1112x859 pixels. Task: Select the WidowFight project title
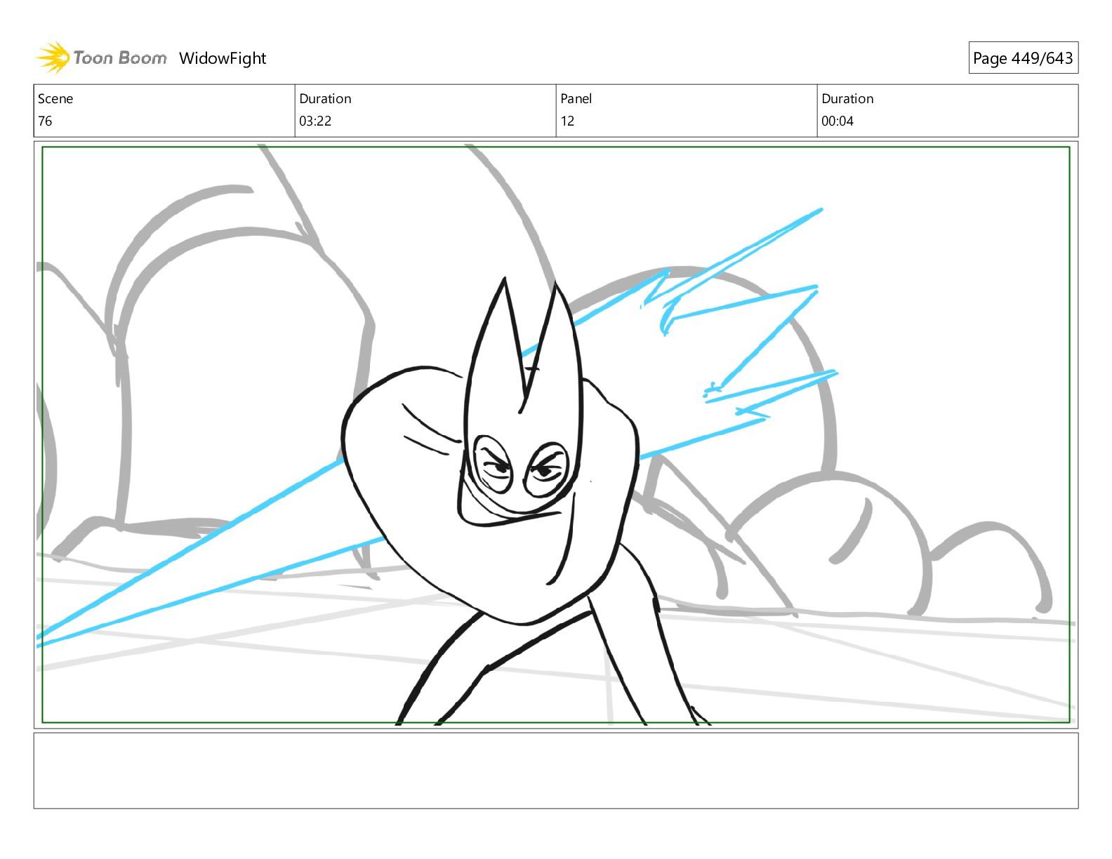[x=223, y=58]
